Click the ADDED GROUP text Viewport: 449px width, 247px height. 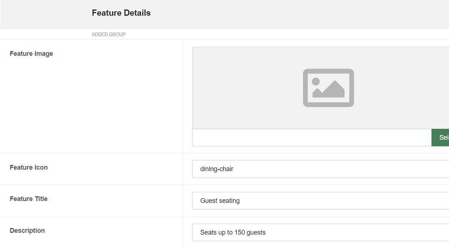[x=109, y=34]
